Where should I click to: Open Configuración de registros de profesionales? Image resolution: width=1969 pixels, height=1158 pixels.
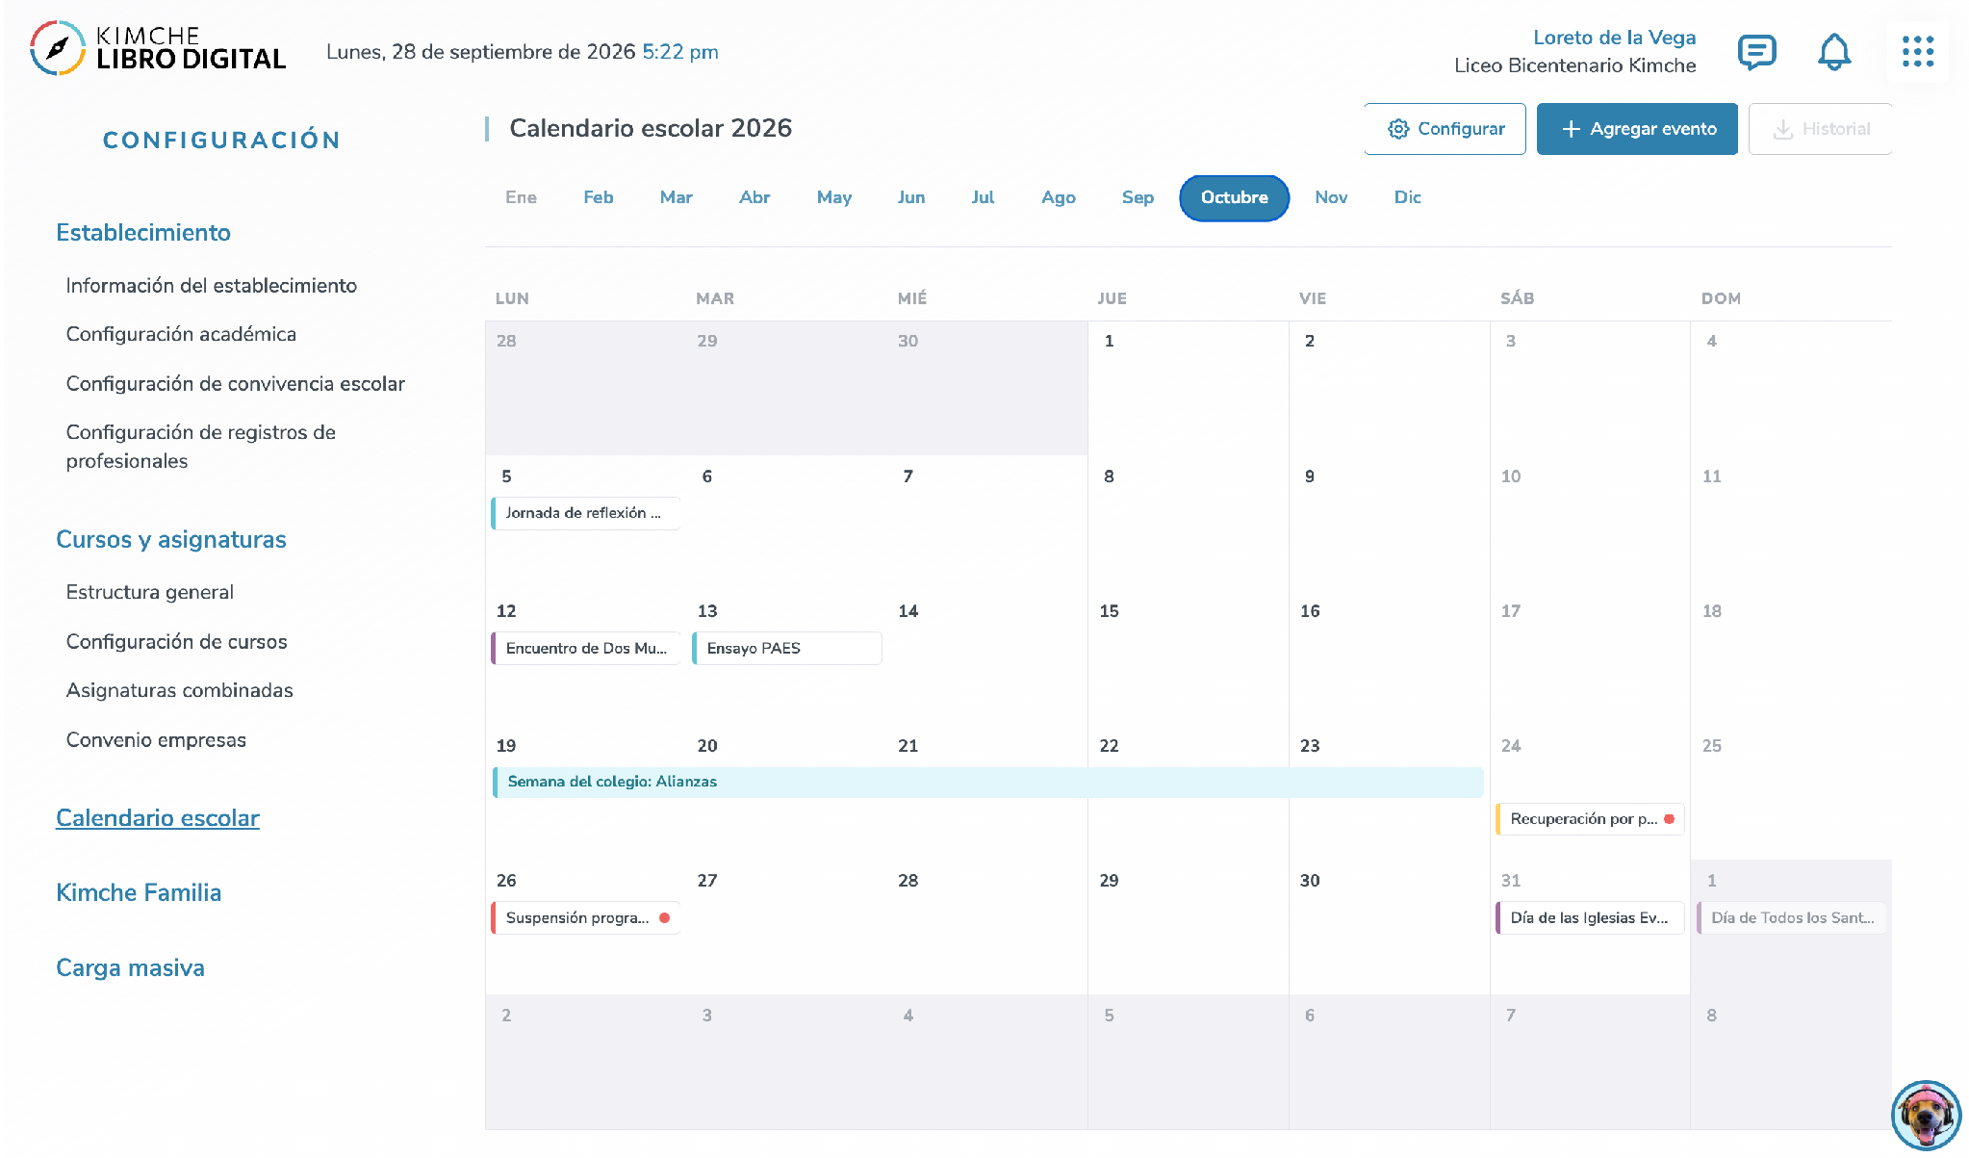[x=200, y=447]
